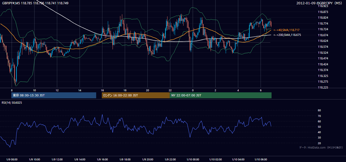Click the time label 1/10 06:00
Image resolution: width=346 pixels, height=162 pixels.
[x=261, y=159]
